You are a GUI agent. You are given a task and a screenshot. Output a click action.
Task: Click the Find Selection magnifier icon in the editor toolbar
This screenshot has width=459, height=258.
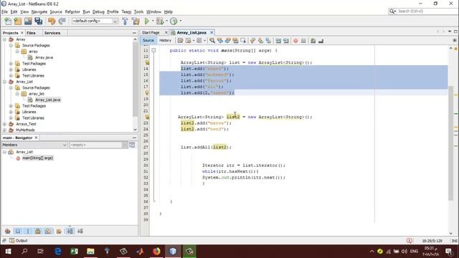[212, 41]
